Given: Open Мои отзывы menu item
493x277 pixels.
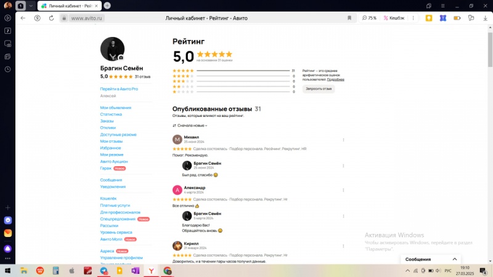Looking at the screenshot, I should pos(112,142).
